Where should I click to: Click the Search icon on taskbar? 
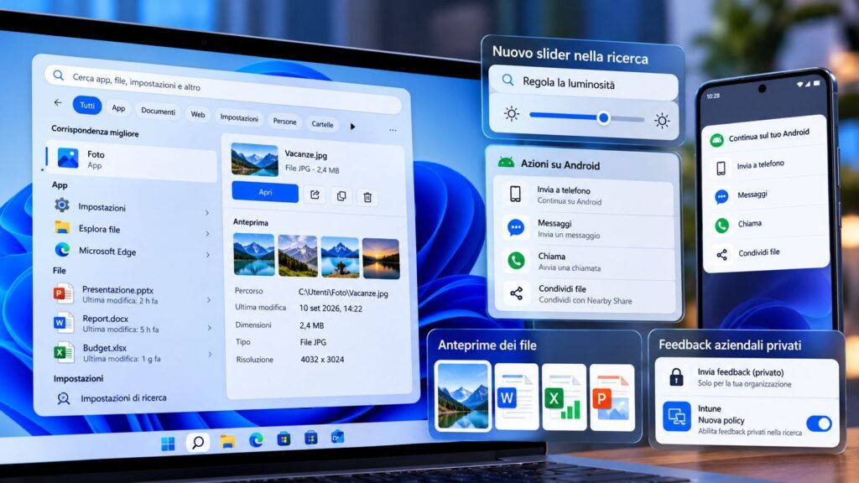pos(198,442)
